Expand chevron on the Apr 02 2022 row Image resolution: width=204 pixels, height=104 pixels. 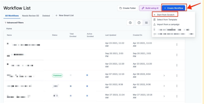[x=164, y=86]
